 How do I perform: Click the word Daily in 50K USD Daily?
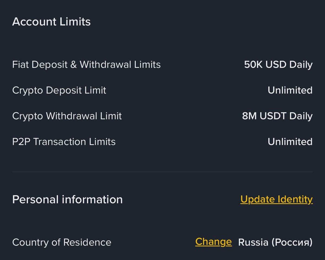301,65
